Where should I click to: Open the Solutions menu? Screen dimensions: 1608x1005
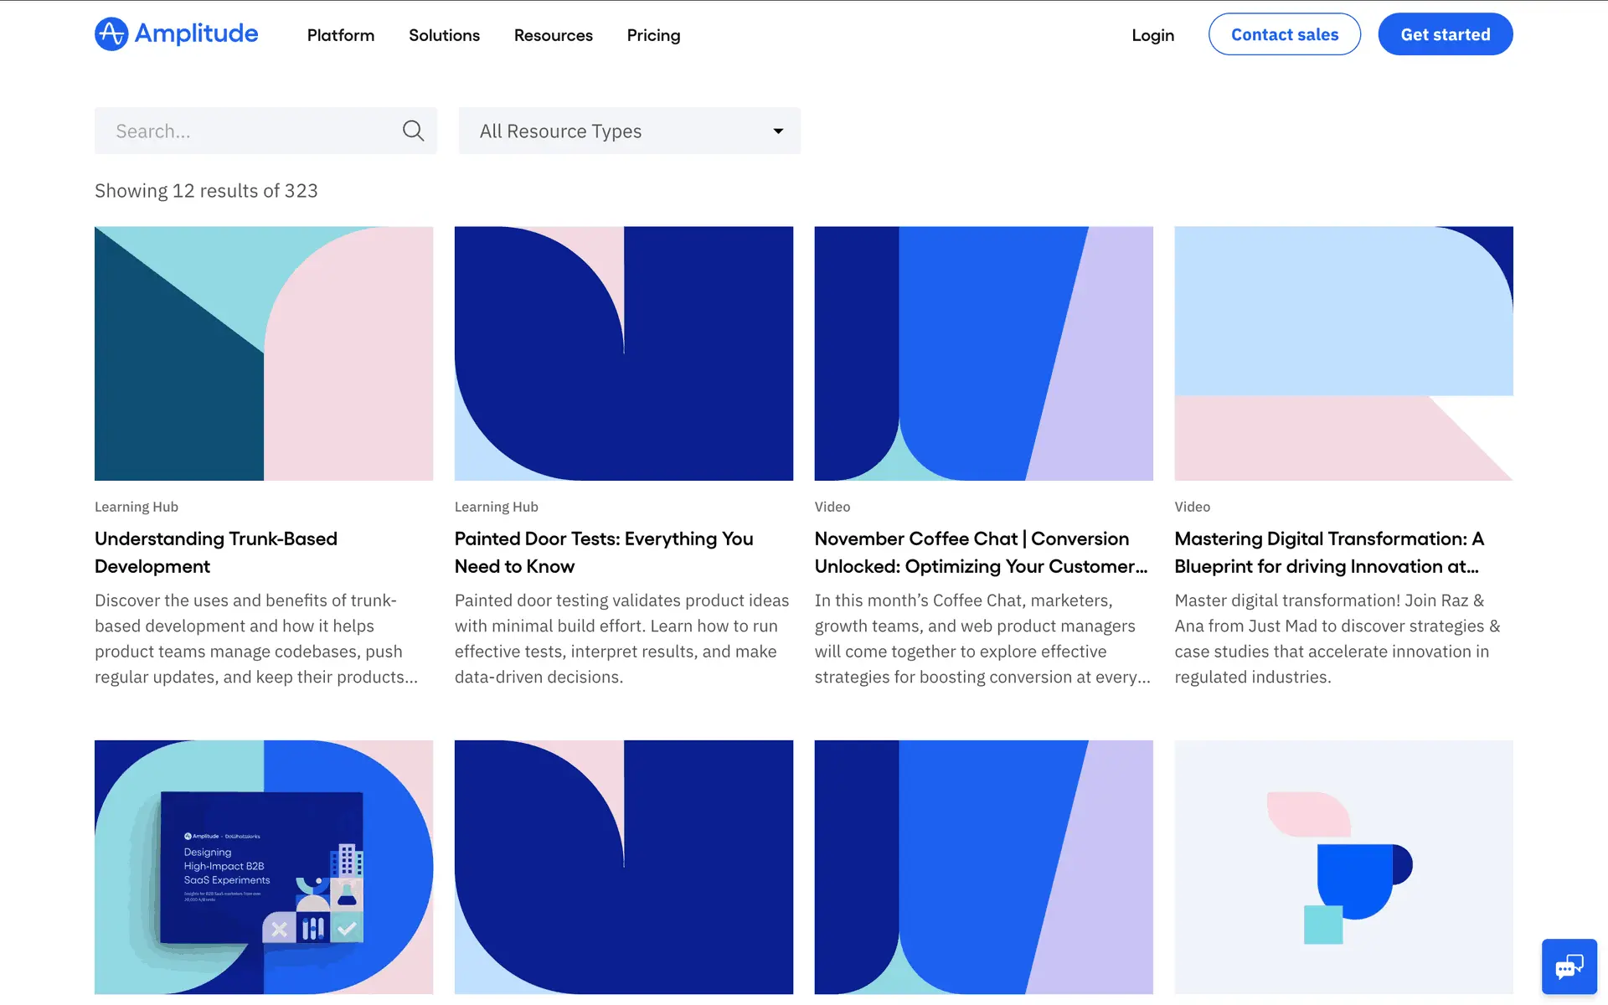point(444,35)
